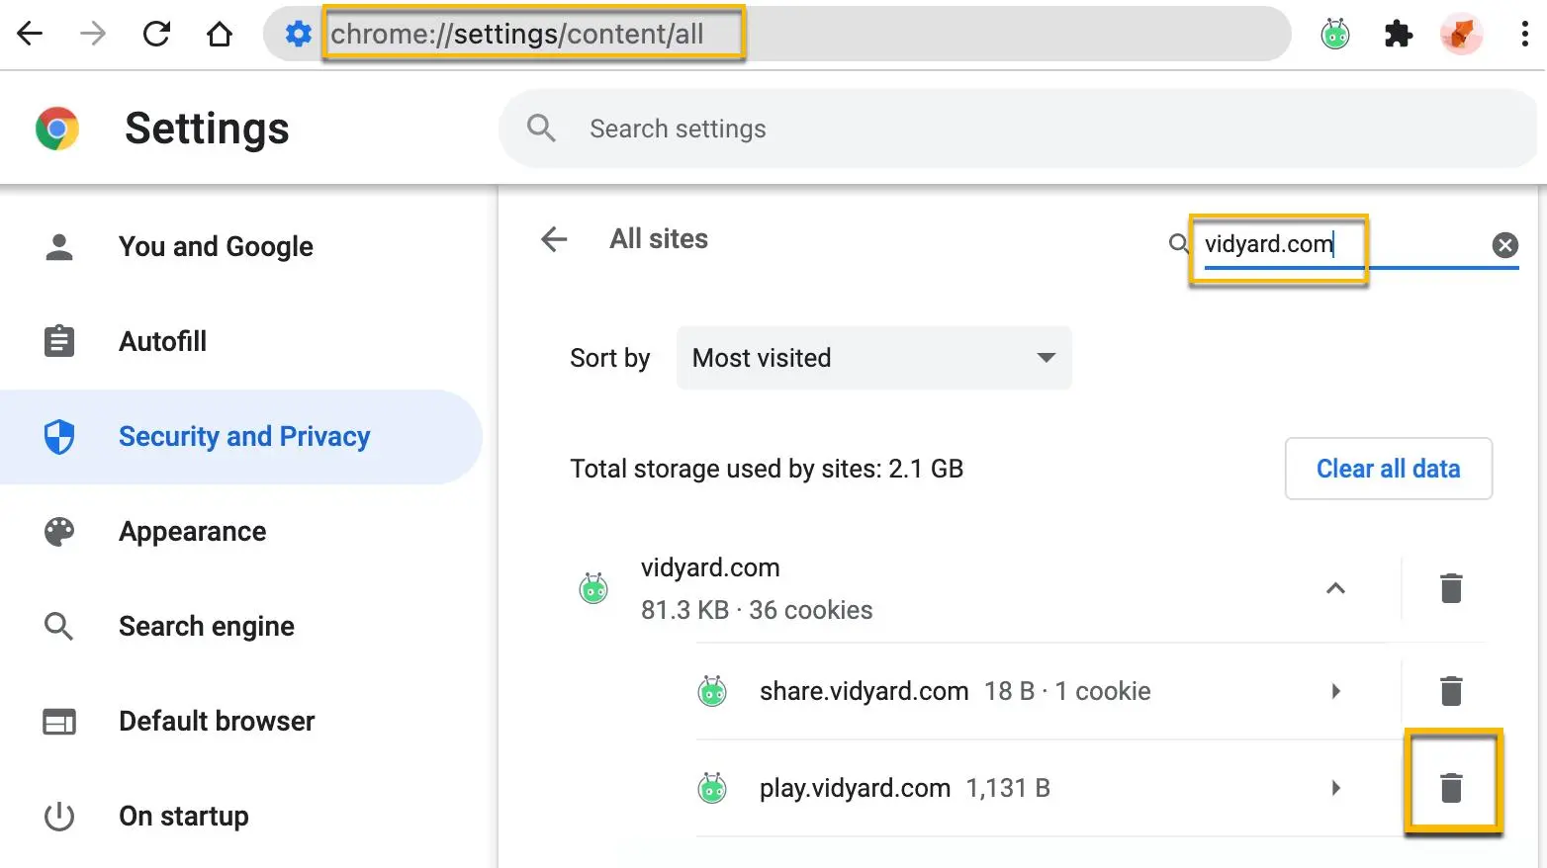Viewport: 1547px width, 868px height.
Task: Reload the current page
Action: [x=156, y=35]
